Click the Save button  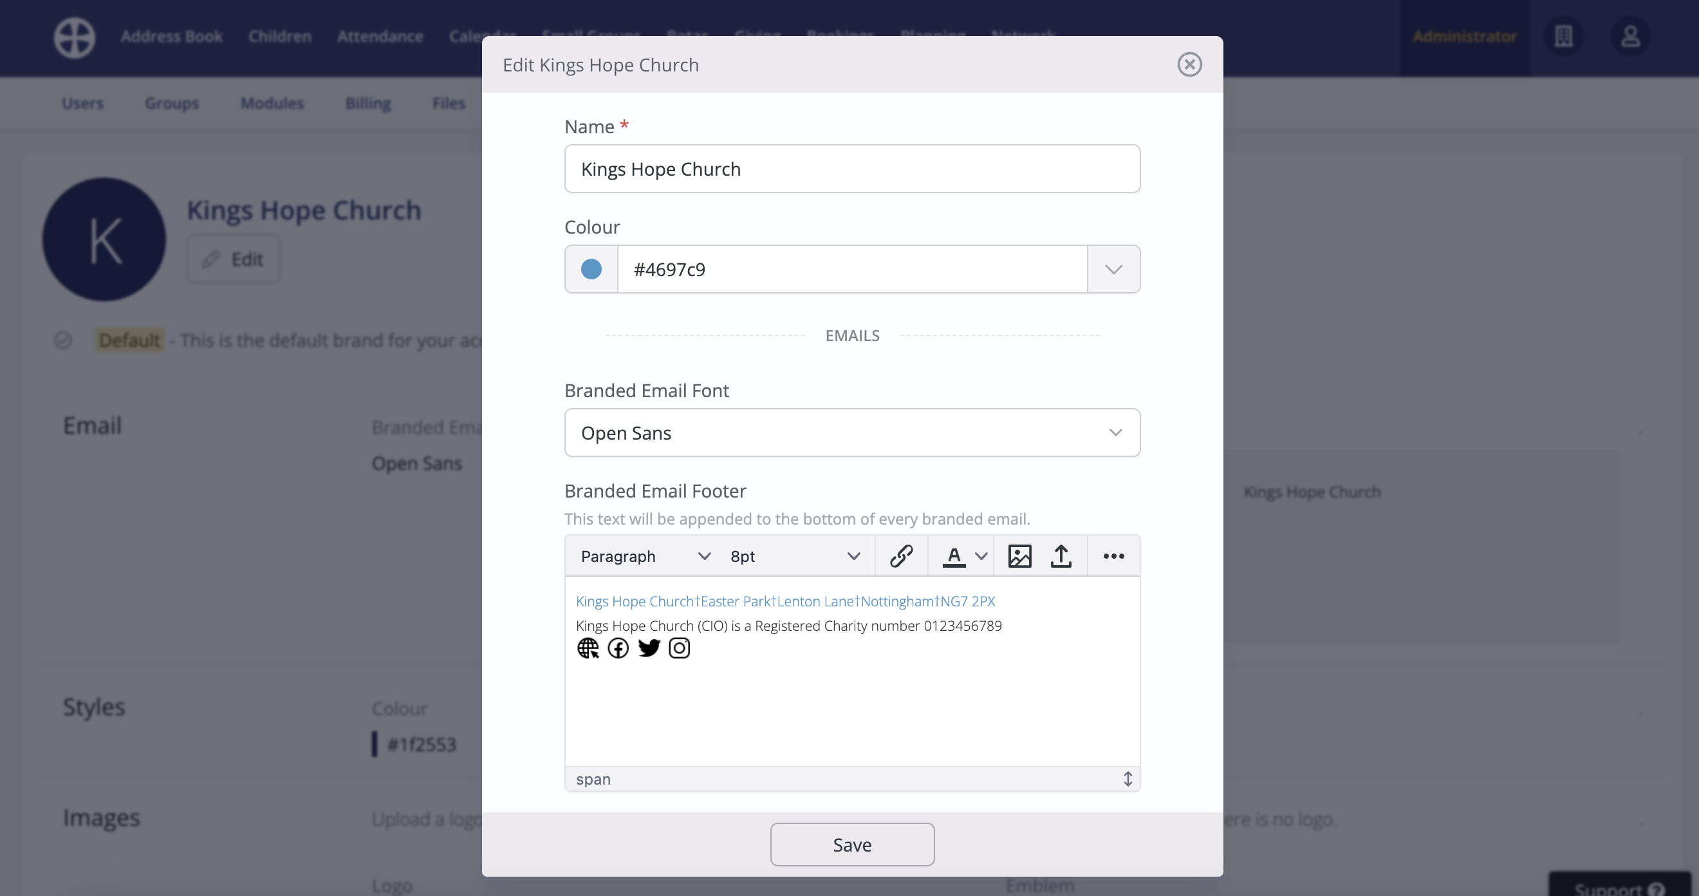point(851,845)
